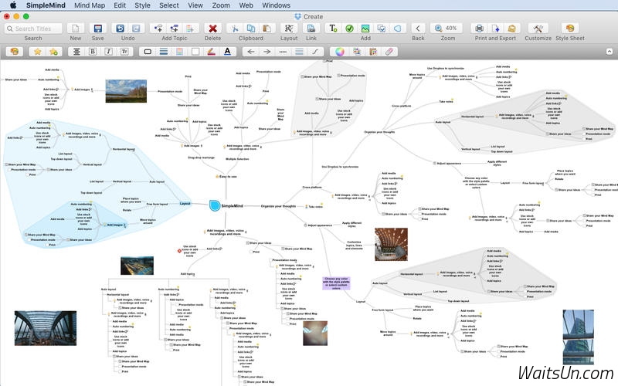618x386 pixels.
Task: Select the skyscraper photo thumbnail
Action: click(x=578, y=337)
